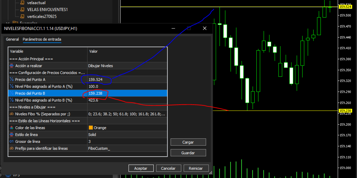Switch to the General tab
Image resolution: width=357 pixels, height=178 pixels.
[x=12, y=39]
